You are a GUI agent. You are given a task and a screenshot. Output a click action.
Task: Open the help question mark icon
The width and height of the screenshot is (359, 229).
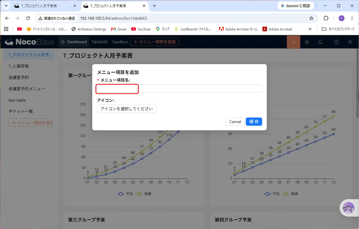coord(337,42)
